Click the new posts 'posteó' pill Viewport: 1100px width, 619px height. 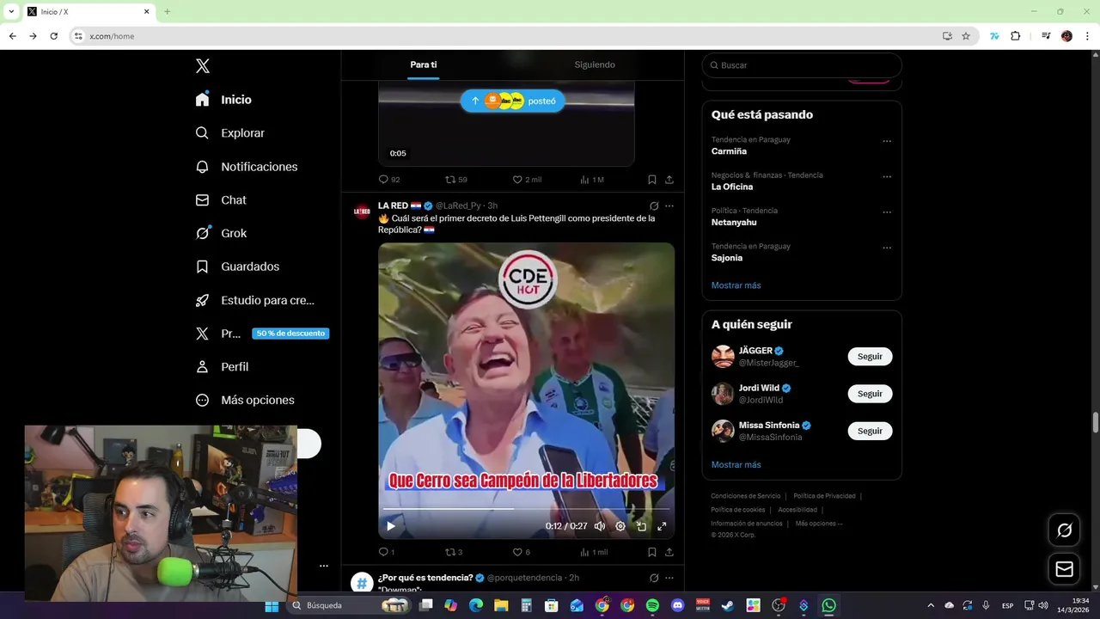click(x=513, y=101)
